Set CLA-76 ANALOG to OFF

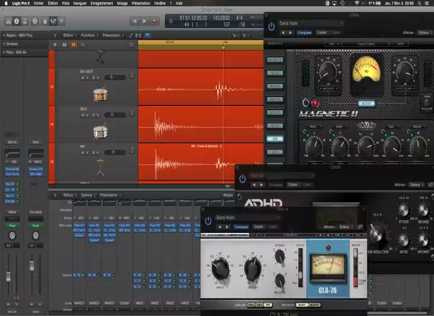point(268,305)
